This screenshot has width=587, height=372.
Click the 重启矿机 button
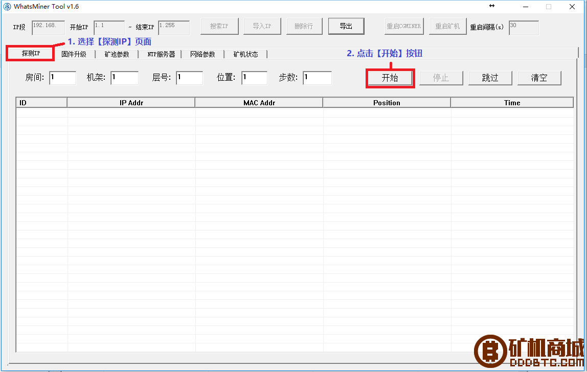click(x=448, y=26)
